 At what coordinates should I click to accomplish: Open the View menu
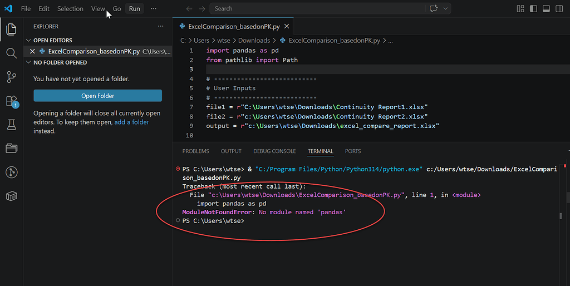click(x=98, y=9)
